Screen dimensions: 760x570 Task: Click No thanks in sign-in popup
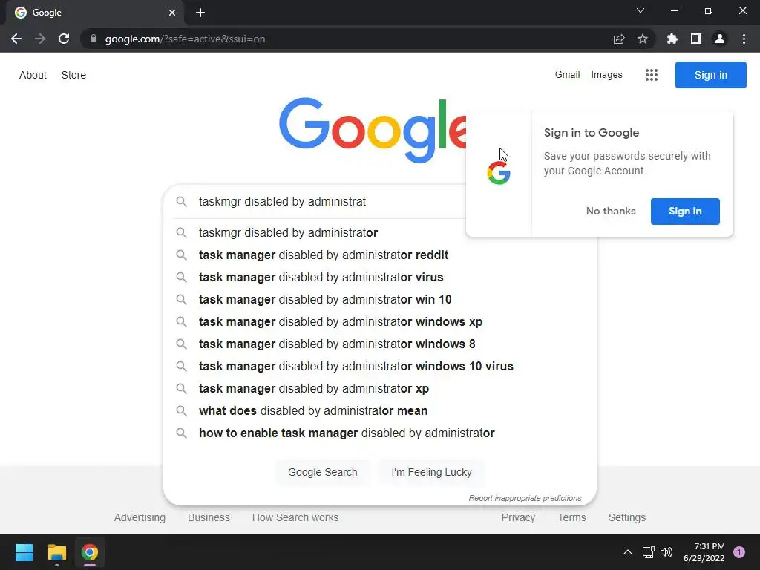(611, 211)
